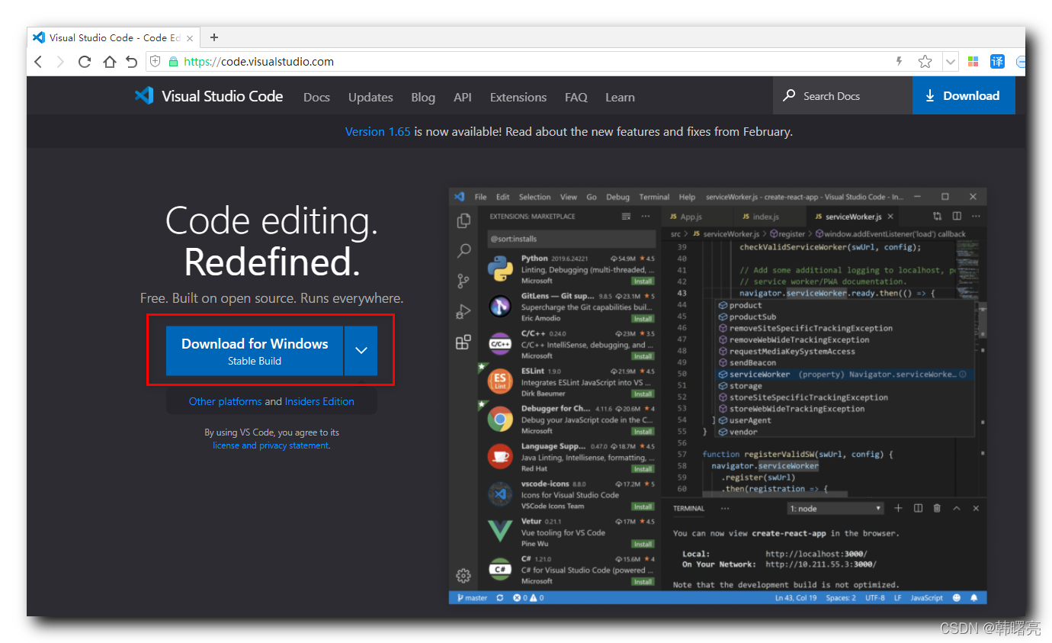The image size is (1052, 643).
Task: Open the Insiders Edition link
Action: 319,401
